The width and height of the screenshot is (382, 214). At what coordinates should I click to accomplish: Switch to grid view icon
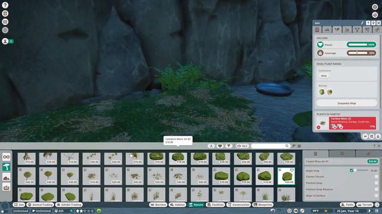pos(299,146)
